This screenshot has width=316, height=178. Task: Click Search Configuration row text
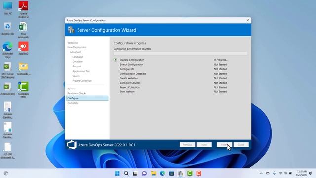click(131, 65)
